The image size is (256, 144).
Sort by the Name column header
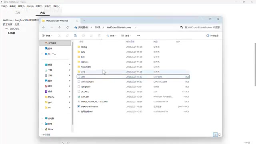click(x=81, y=42)
